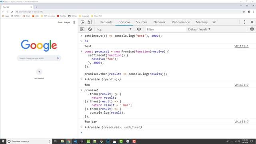
Task: Open the AWS Serverless bookmark folder
Action: [x=48, y=16]
